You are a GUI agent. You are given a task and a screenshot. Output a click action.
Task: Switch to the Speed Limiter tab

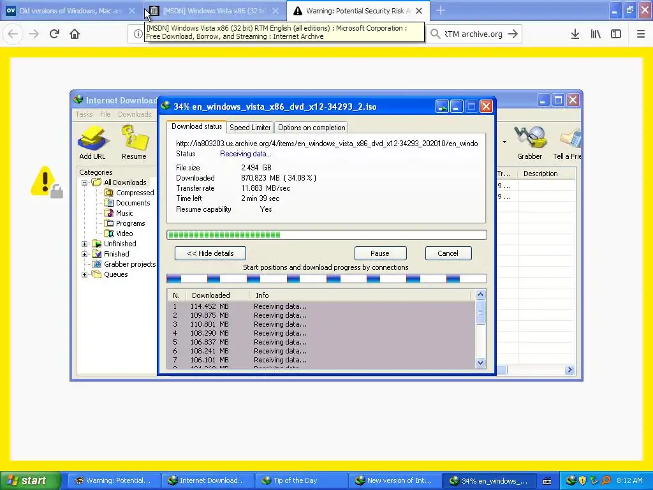[x=250, y=128]
